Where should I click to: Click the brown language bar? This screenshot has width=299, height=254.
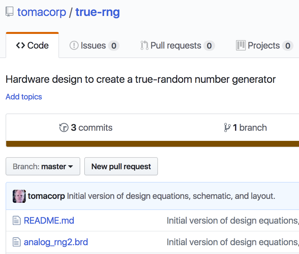click(152, 144)
